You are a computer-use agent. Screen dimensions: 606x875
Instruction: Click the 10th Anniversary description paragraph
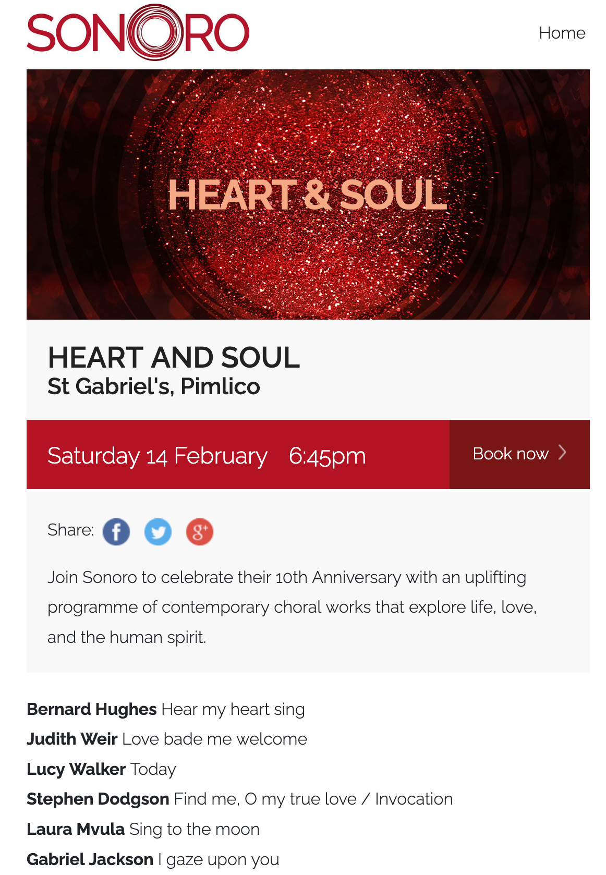(292, 607)
